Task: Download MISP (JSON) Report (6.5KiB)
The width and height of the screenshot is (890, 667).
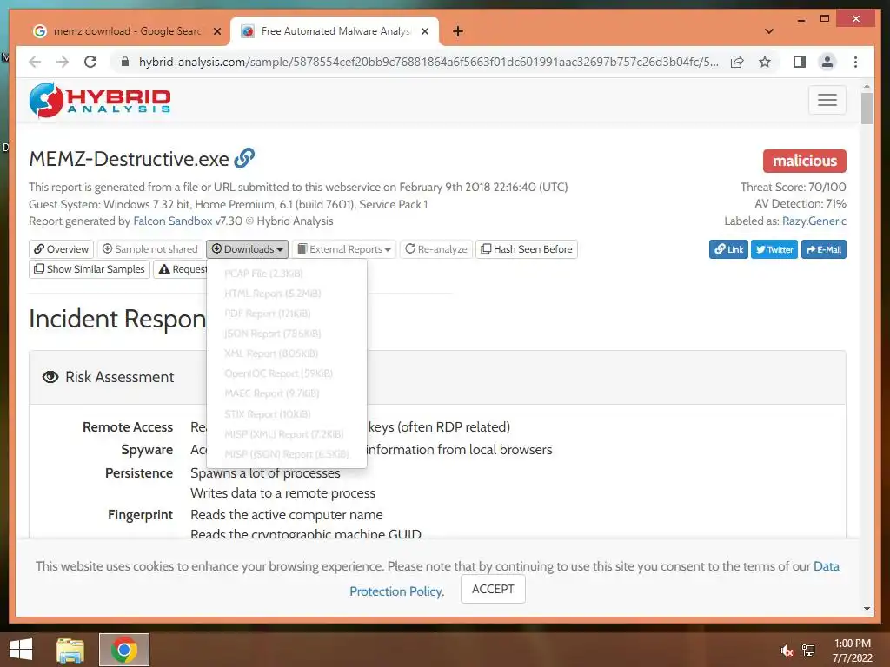Action: pyautogui.click(x=287, y=453)
